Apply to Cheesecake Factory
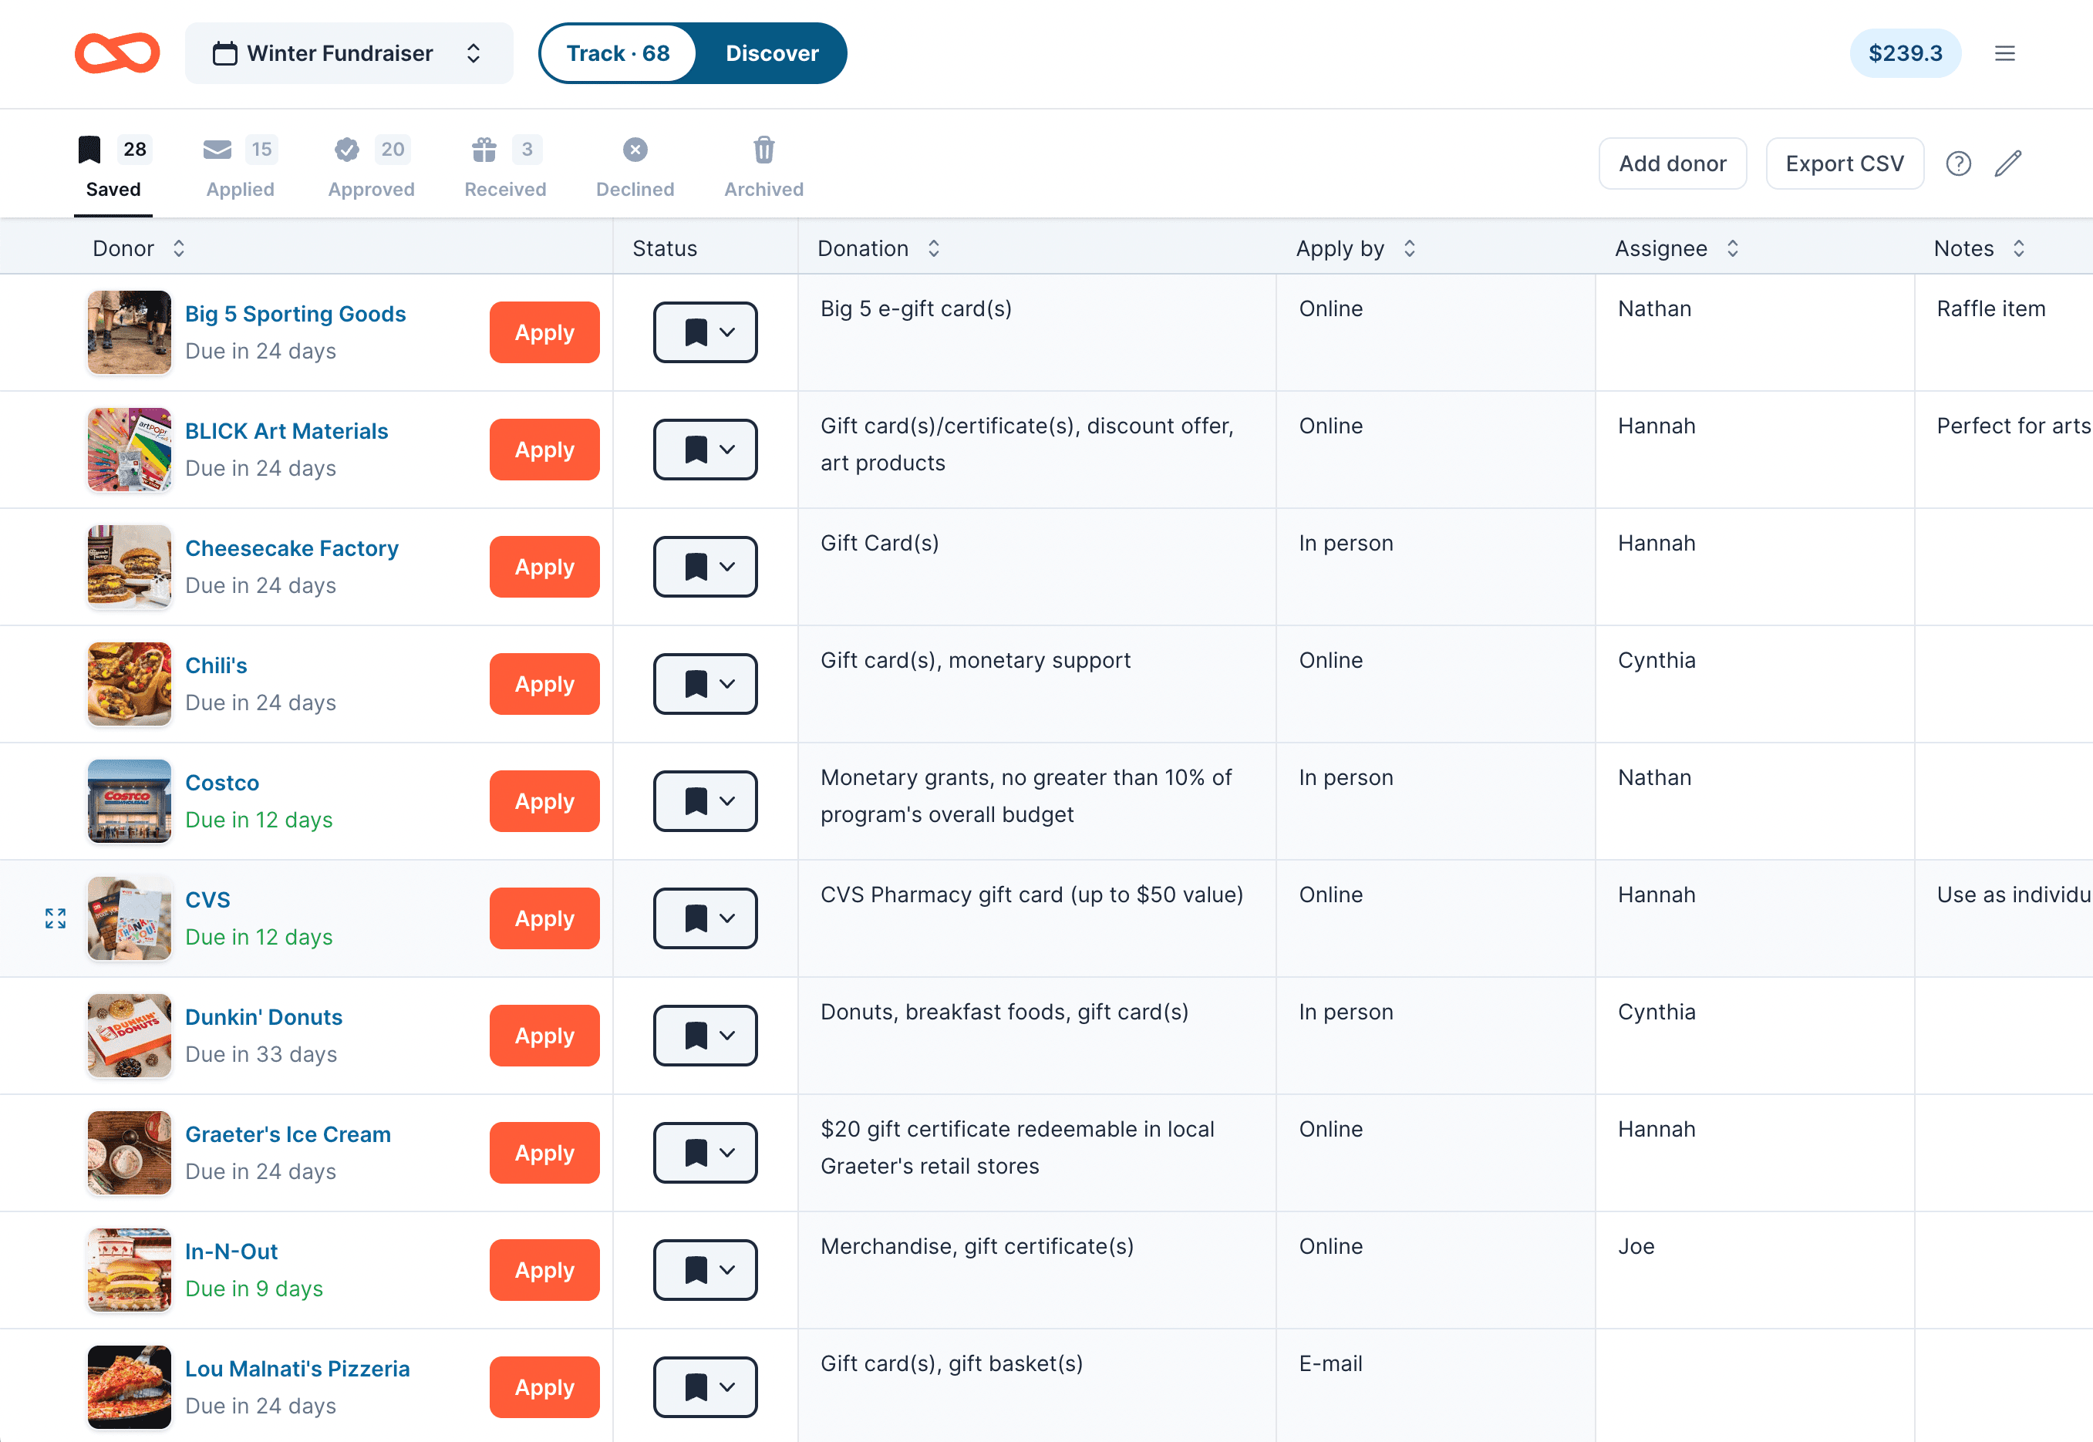The image size is (2093, 1442). coord(544,567)
